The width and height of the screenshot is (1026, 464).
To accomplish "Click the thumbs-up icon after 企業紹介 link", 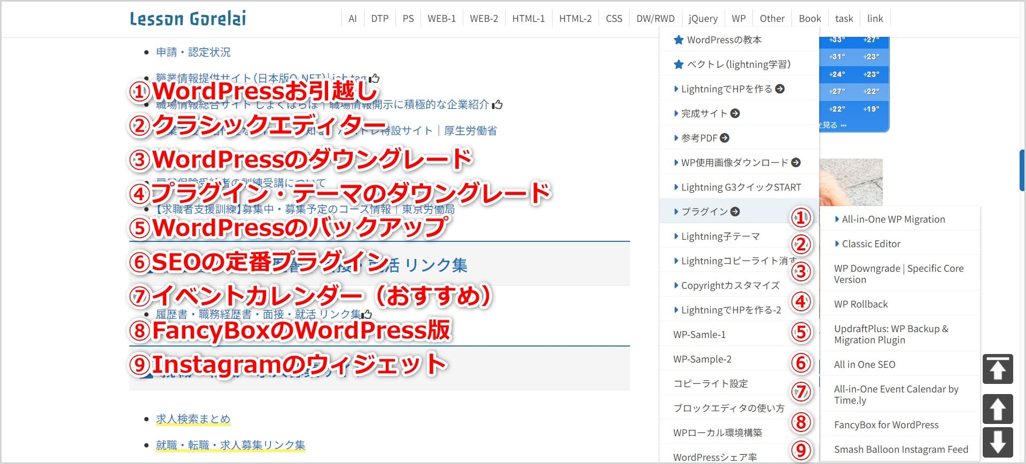I will pyautogui.click(x=498, y=105).
